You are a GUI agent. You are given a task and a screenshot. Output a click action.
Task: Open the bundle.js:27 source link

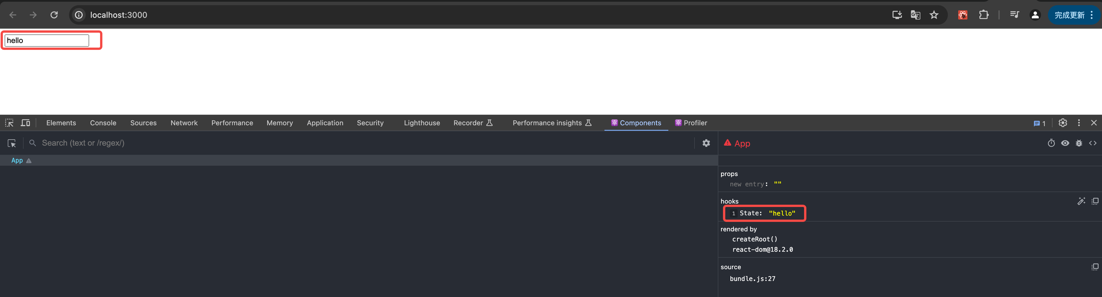point(753,279)
